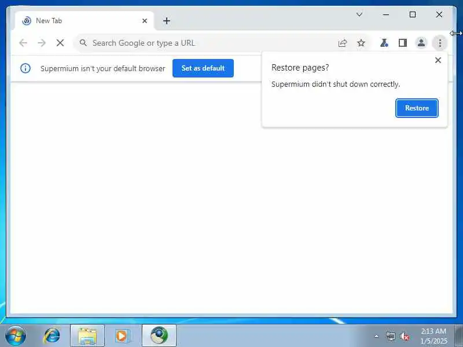Close the Supermium browser window
The height and width of the screenshot is (347, 463).
pyautogui.click(x=439, y=14)
